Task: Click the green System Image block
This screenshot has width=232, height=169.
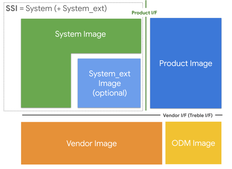Action: point(81,36)
